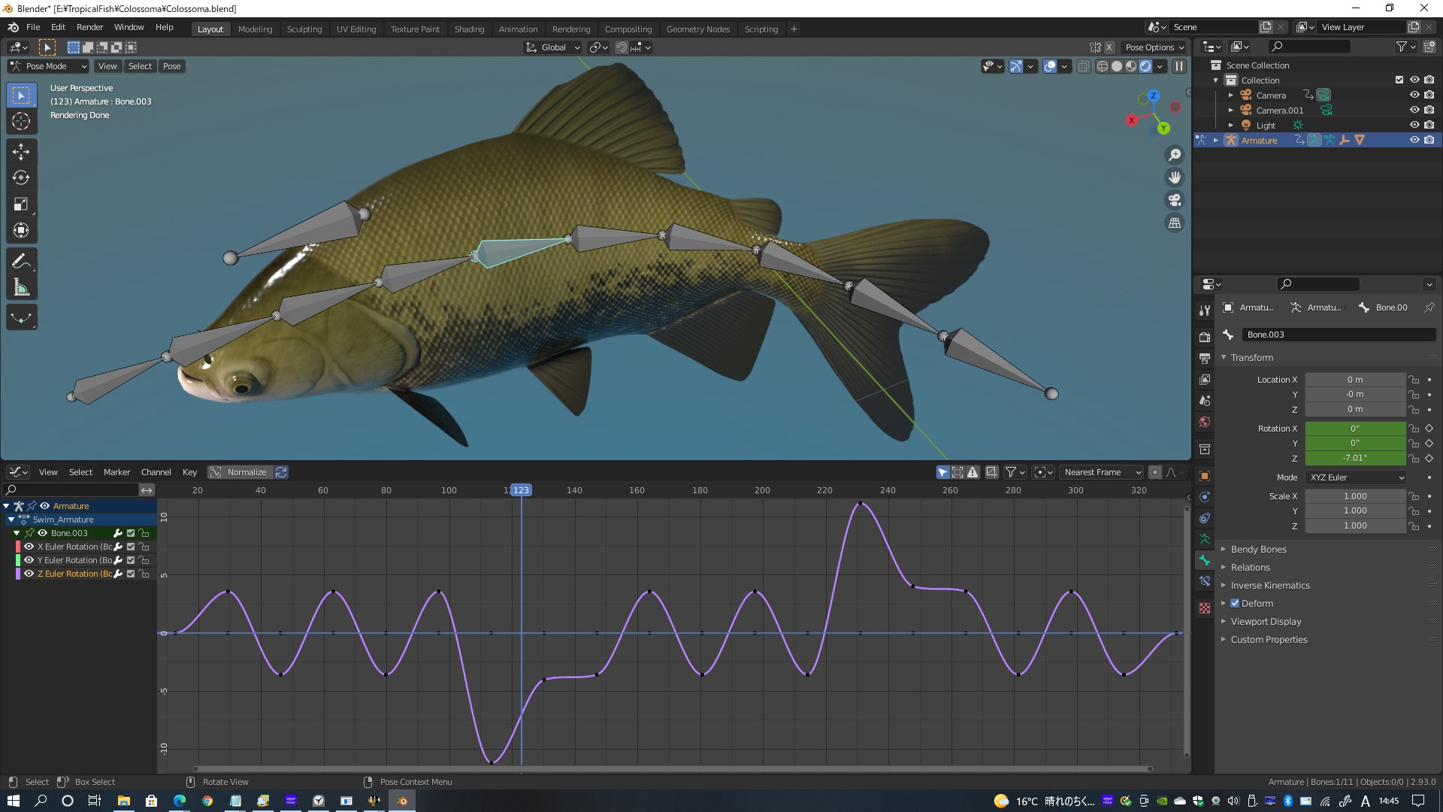Select the Breakdowner pose tool
1443x812 pixels.
[21, 318]
